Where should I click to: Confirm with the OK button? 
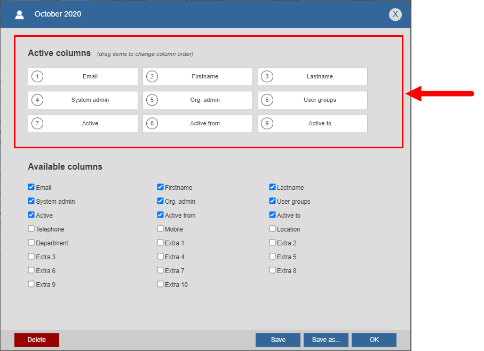[x=374, y=340]
